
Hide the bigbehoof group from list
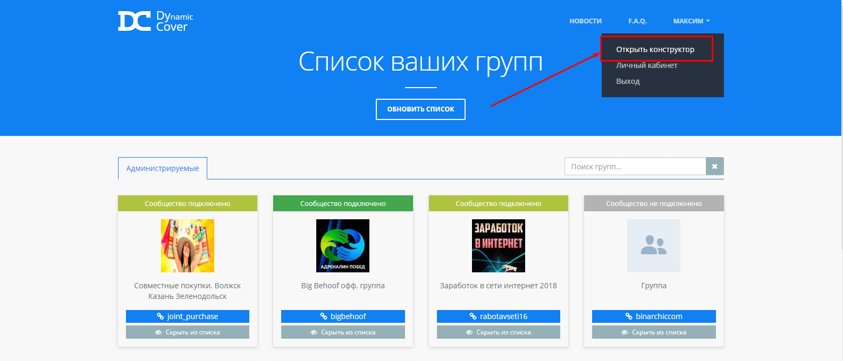(343, 332)
